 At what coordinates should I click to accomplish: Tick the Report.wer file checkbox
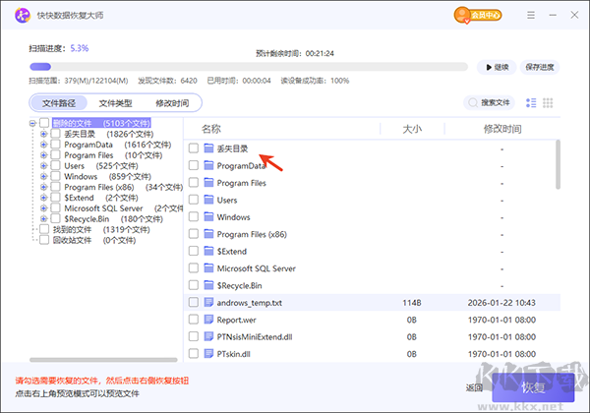[194, 320]
